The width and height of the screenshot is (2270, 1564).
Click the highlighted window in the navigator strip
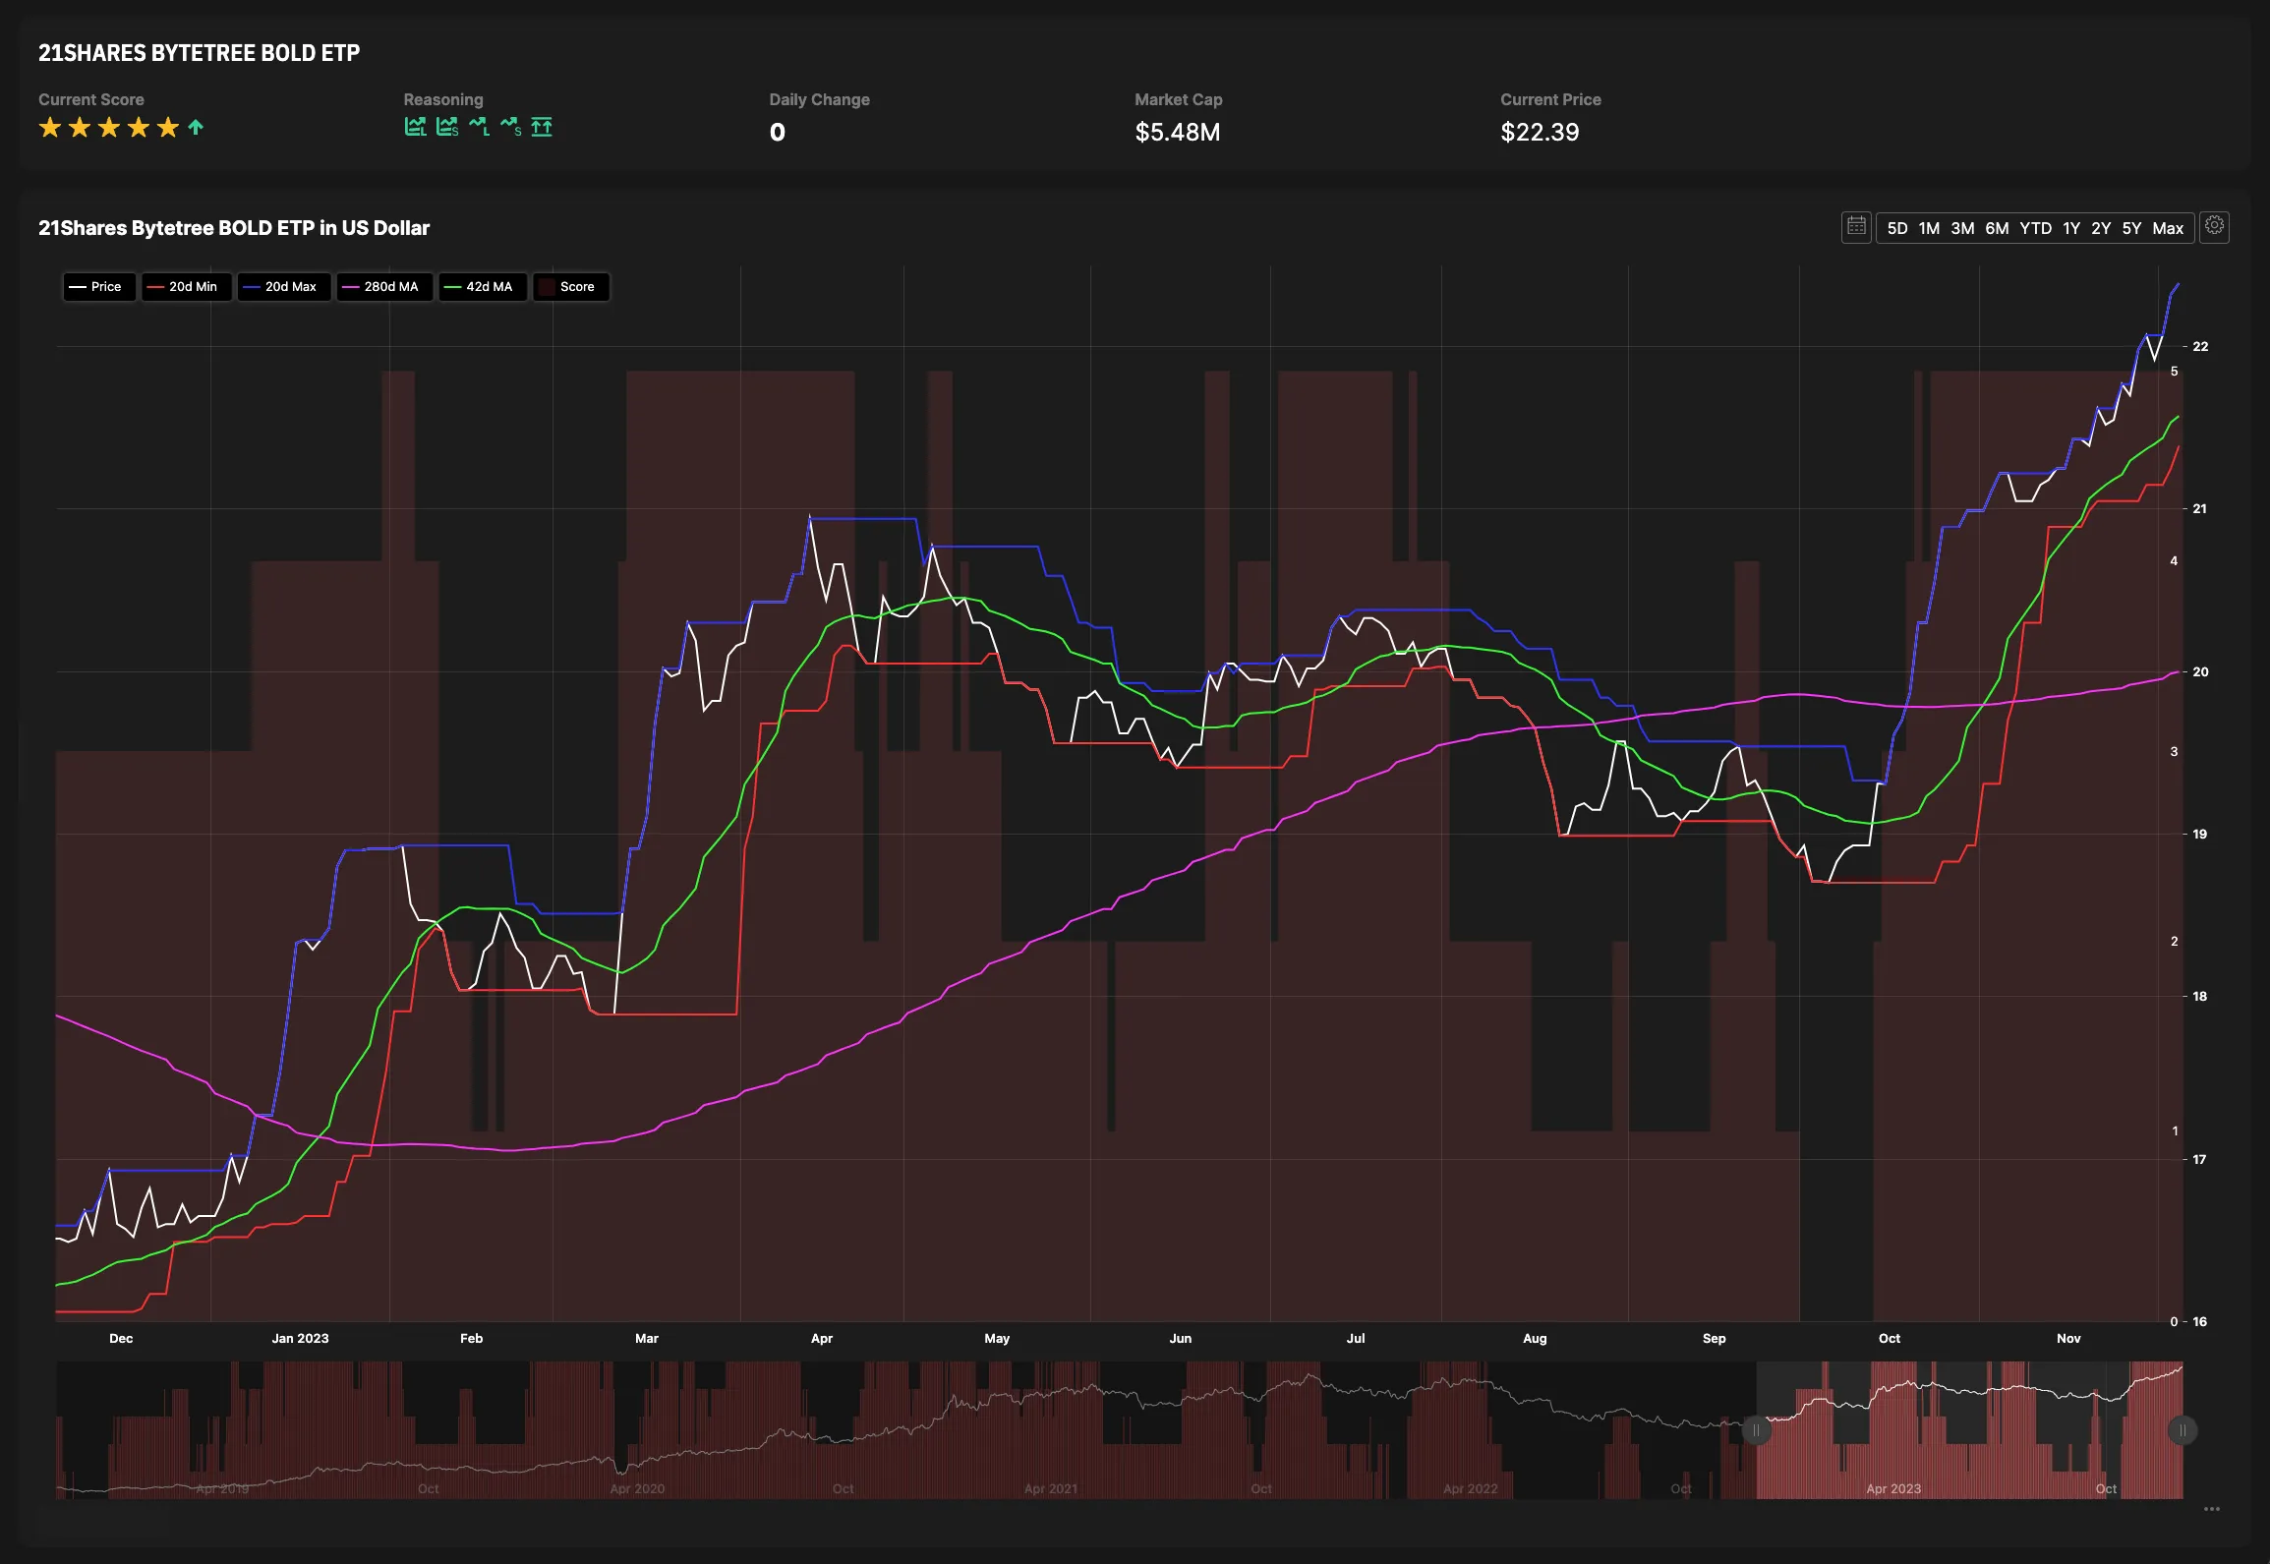click(1969, 1430)
